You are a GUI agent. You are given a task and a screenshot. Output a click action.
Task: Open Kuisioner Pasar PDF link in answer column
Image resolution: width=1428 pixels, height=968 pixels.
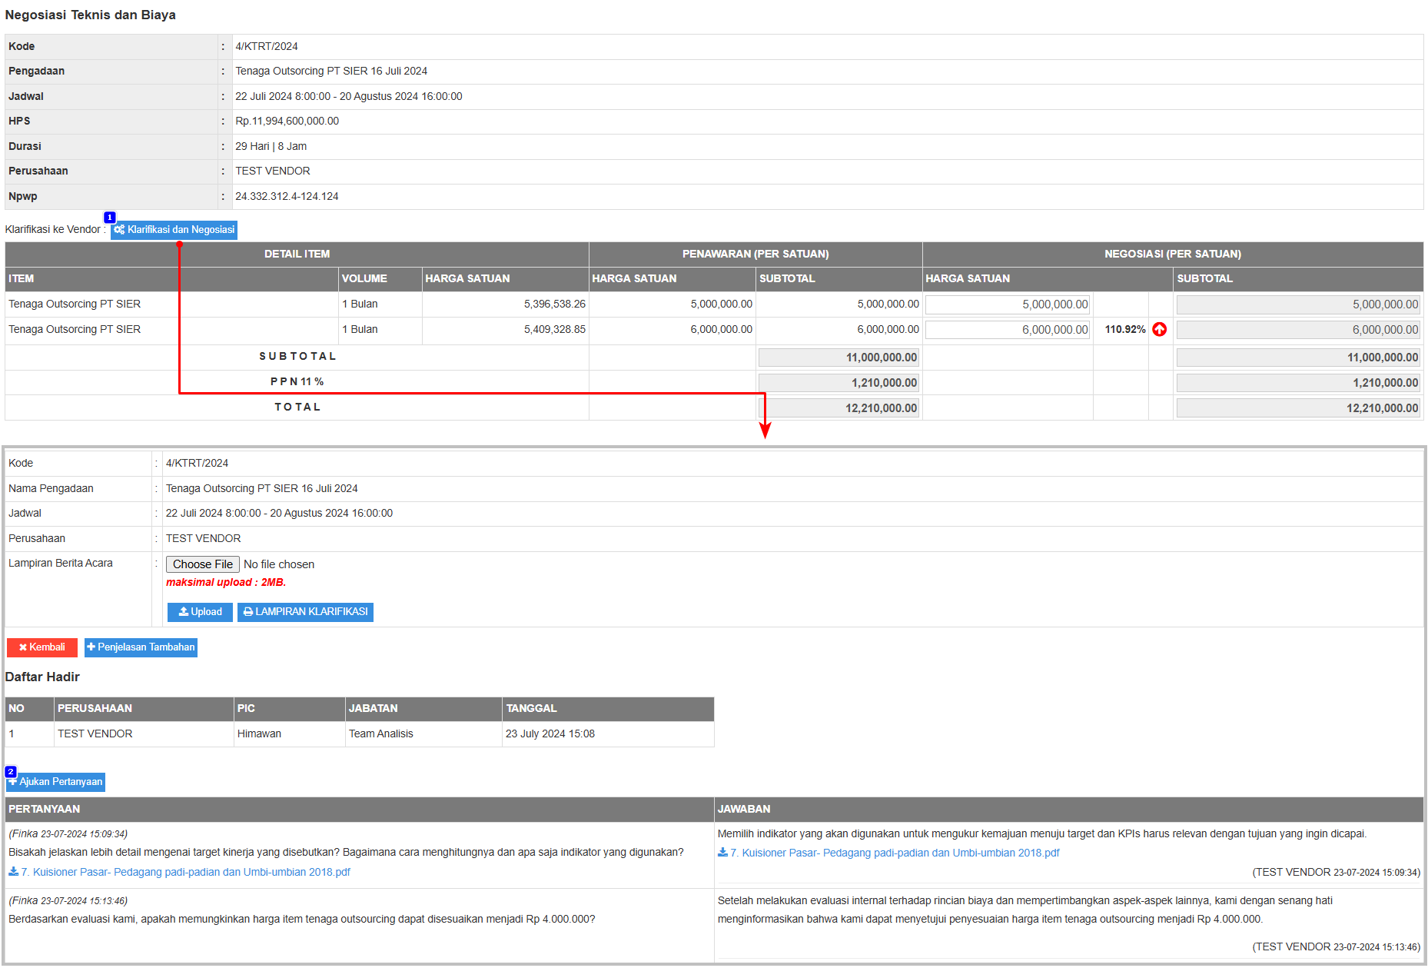[895, 853]
